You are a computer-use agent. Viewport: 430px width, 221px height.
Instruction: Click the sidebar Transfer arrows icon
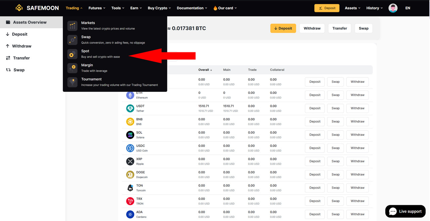pyautogui.click(x=8, y=58)
